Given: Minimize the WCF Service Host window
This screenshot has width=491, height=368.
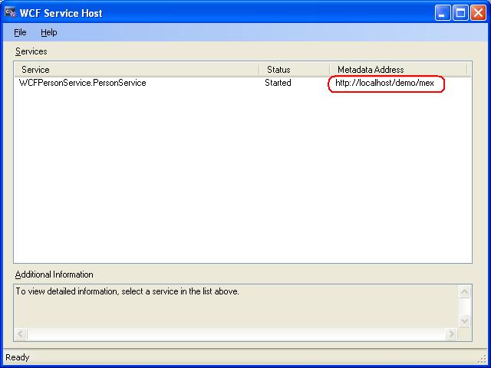Looking at the screenshot, I should [443, 13].
